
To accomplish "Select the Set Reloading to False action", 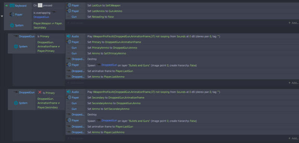I will pyautogui.click(x=182, y=17).
